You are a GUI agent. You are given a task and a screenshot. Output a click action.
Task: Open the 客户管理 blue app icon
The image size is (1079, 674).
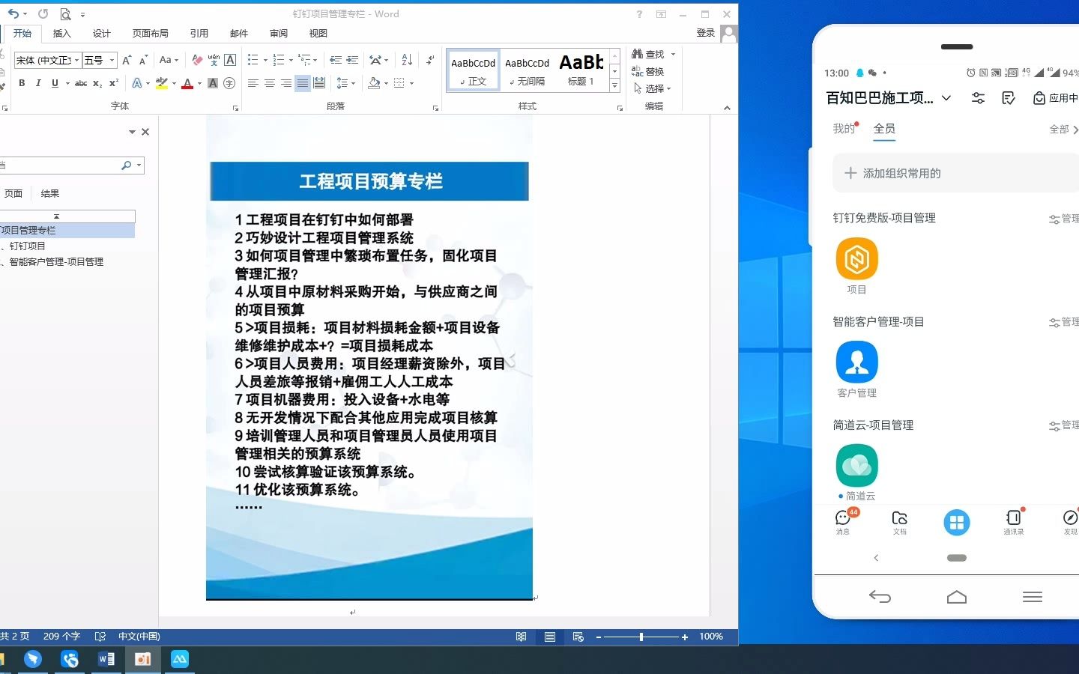click(856, 362)
